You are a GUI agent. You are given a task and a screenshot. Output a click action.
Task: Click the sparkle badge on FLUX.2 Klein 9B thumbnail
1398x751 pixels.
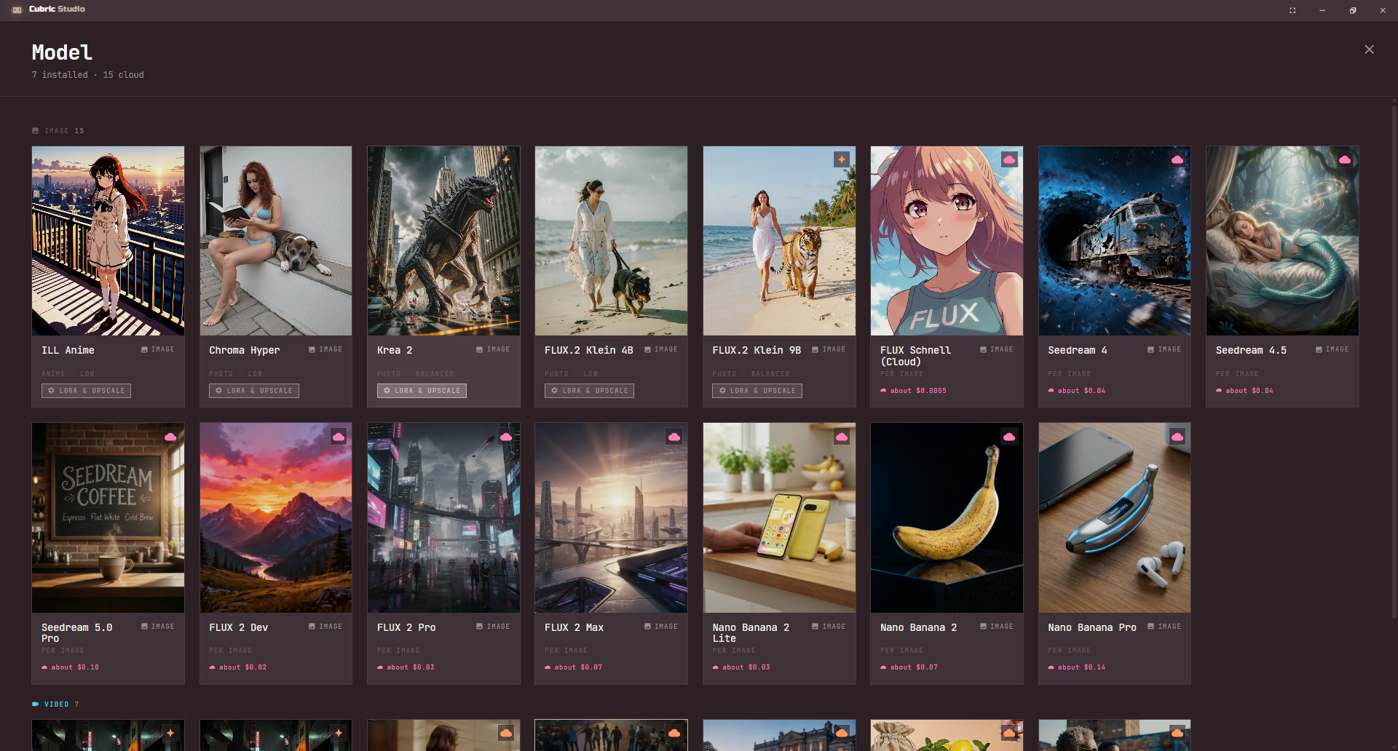click(x=842, y=159)
